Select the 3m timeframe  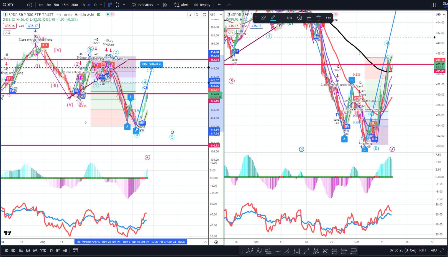point(49,5)
